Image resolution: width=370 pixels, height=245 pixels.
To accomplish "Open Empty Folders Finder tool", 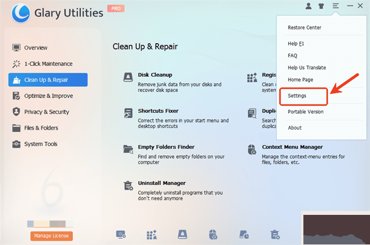I will [166, 147].
